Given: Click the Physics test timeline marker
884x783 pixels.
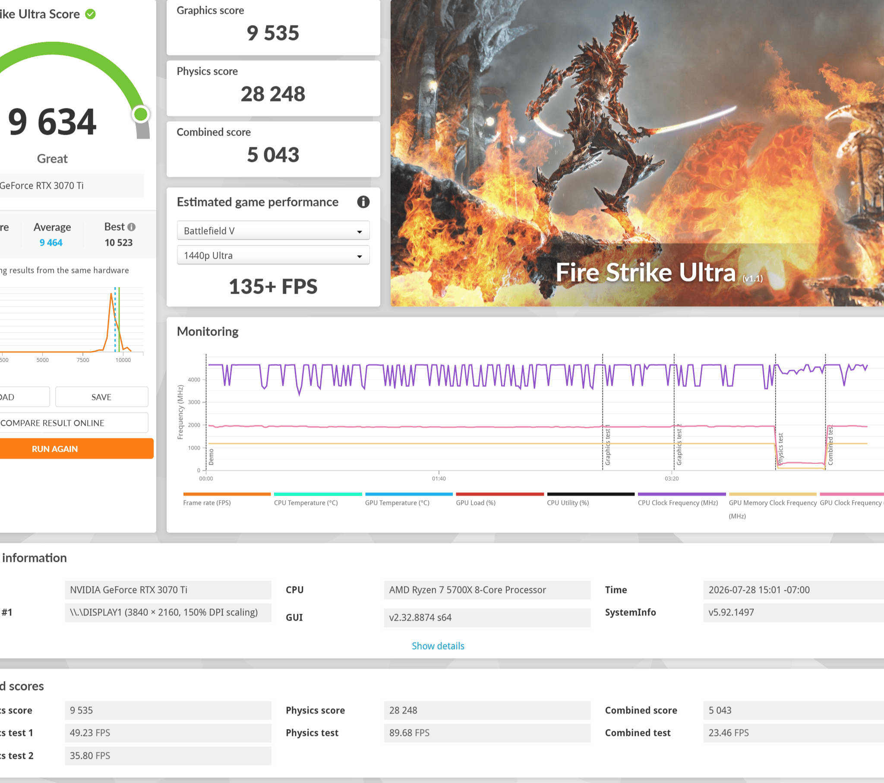Looking at the screenshot, I should [x=780, y=449].
